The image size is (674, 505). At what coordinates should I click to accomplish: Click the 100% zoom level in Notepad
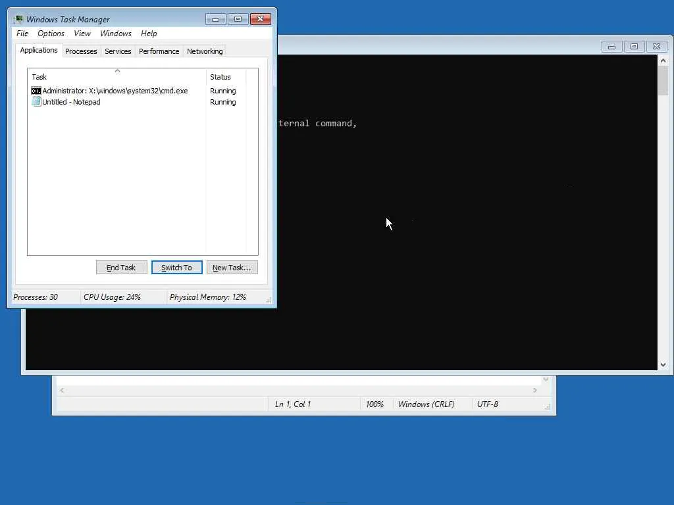click(x=375, y=404)
